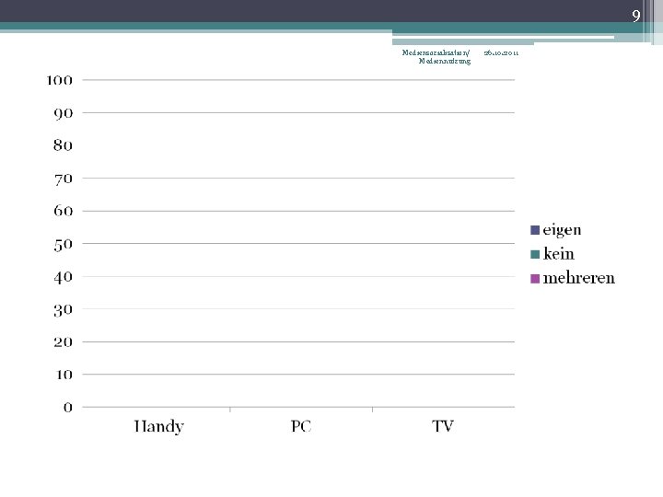Click the y-axis value 70
This screenshot has width=663, height=497.
(x=63, y=179)
